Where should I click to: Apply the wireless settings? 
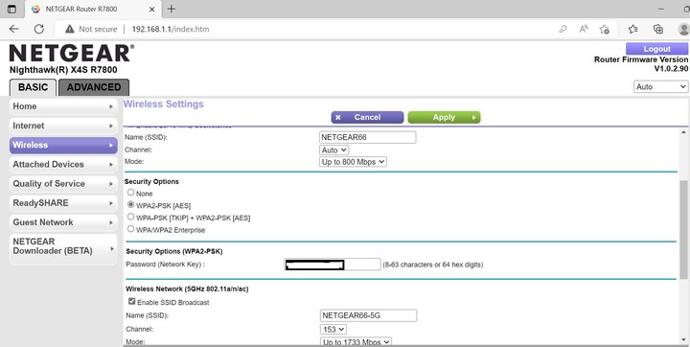444,117
